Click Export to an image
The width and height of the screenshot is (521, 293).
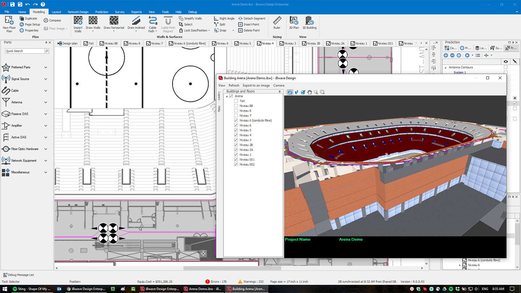point(256,85)
